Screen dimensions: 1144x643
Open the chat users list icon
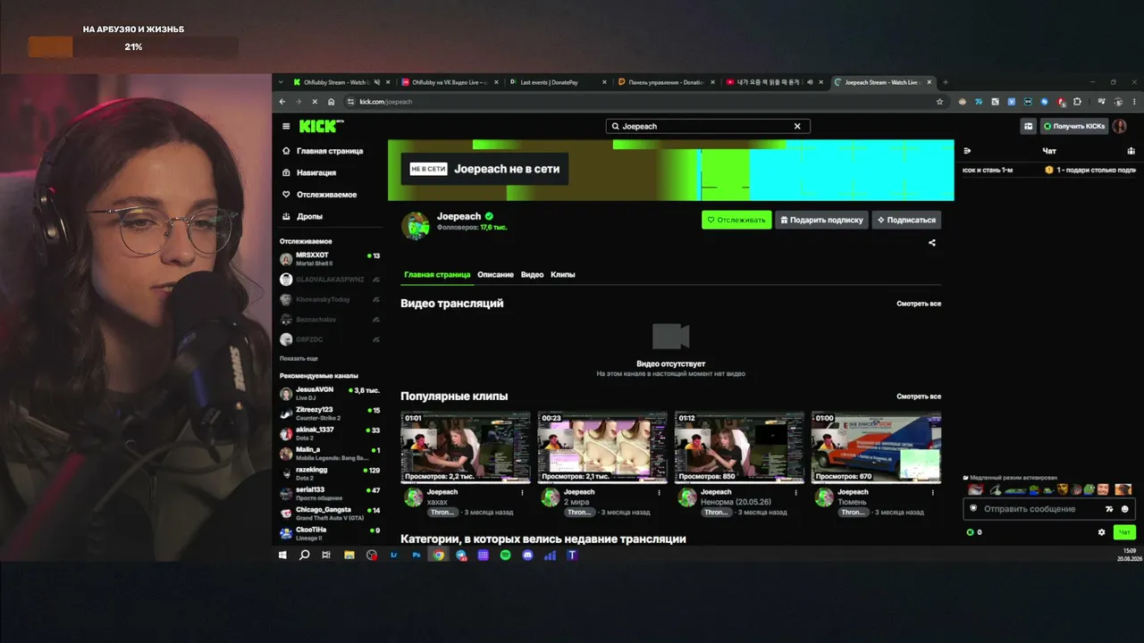coord(1131,151)
